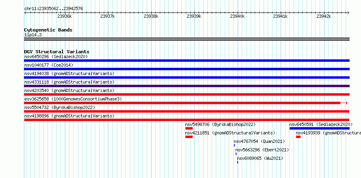Open nsv6450591 (Sedlazeck2020) label
361x178 pixels.
pyautogui.click(x=321, y=124)
